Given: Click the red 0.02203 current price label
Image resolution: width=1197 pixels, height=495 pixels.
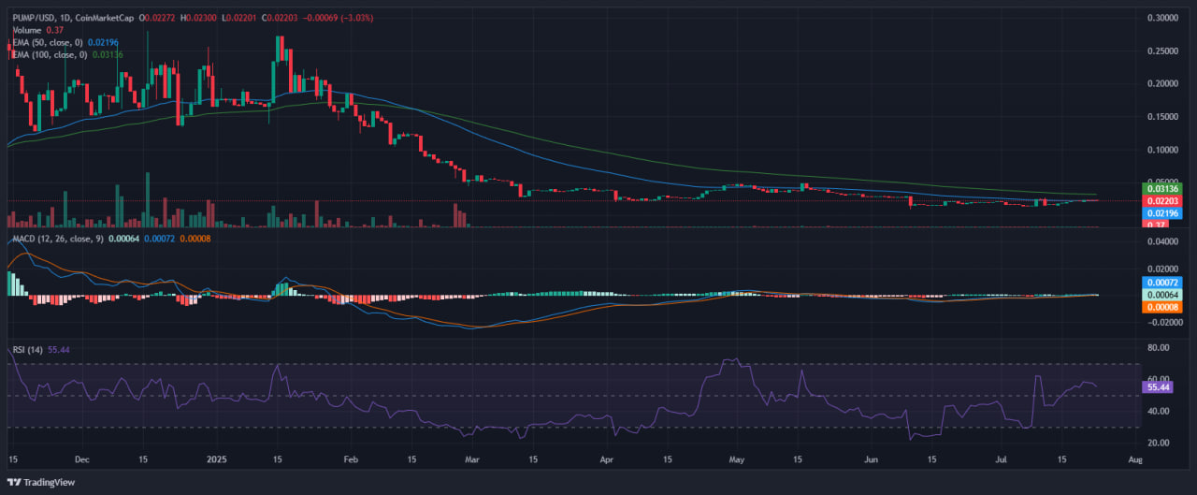Looking at the screenshot, I should pos(1163,200).
